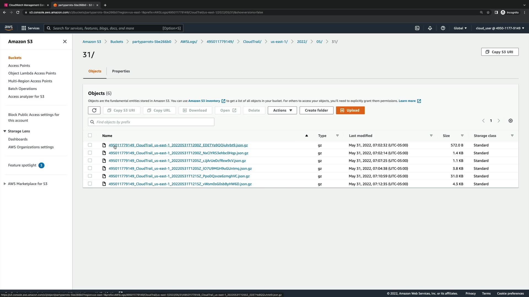Click the help question mark icon
Screen dimensions: 529x297
(x=443, y=28)
